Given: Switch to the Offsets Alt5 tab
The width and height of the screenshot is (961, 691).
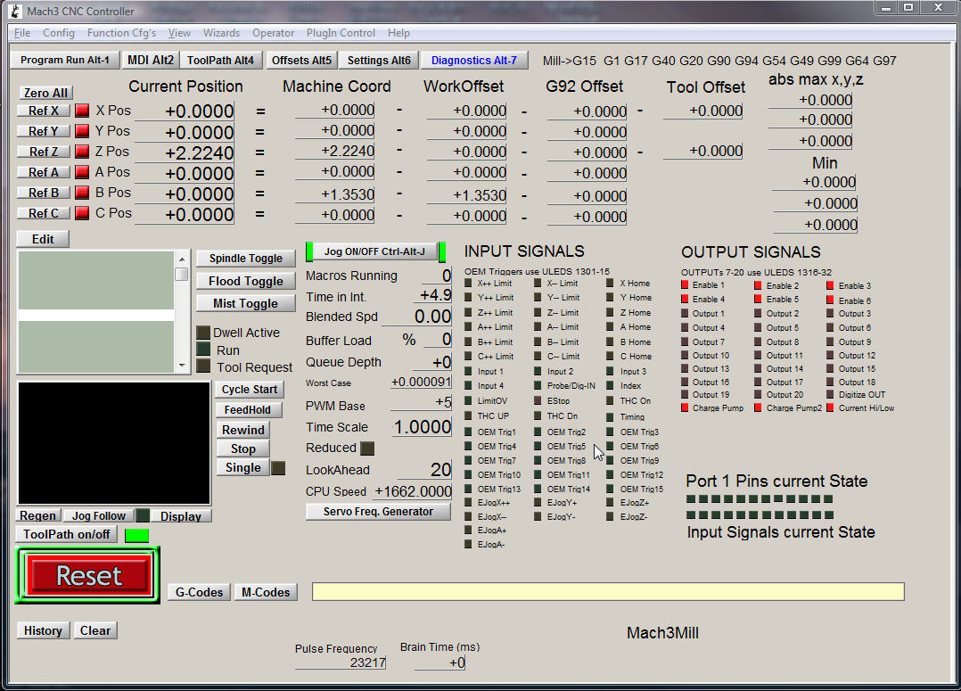Looking at the screenshot, I should click(x=301, y=61).
